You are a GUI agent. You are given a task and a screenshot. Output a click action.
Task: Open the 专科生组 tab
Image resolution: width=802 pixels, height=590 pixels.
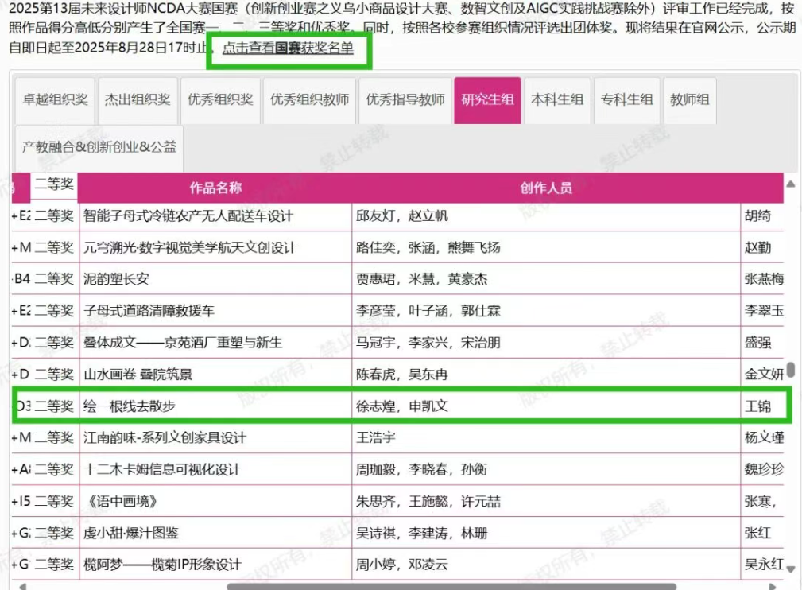click(x=626, y=100)
